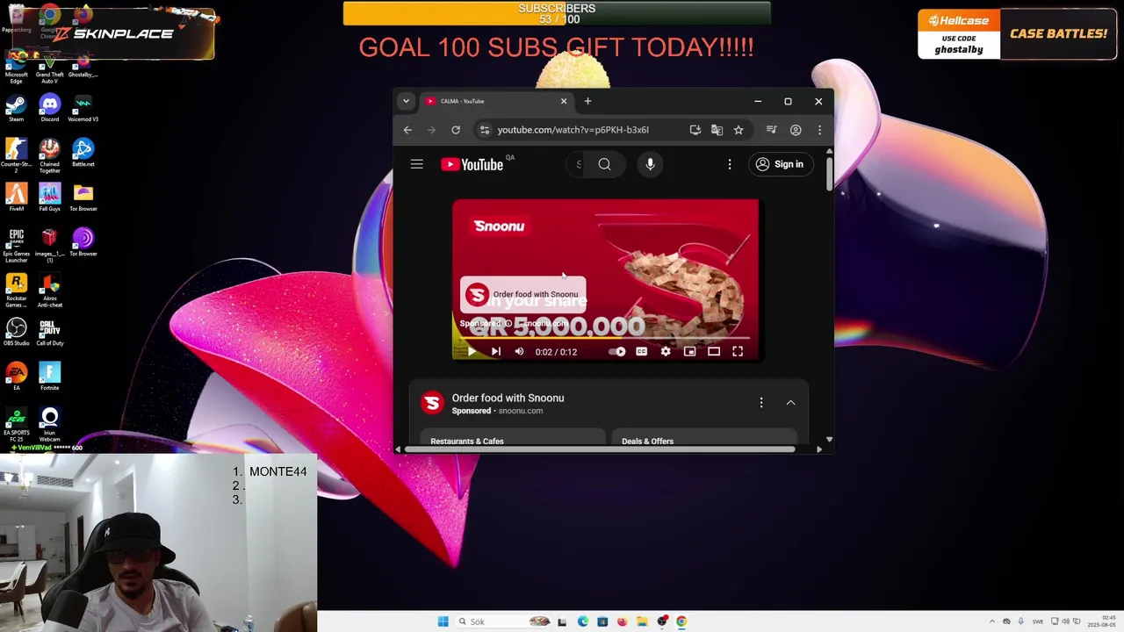1124x632 pixels.
Task: Open the Chrome profile icon
Action: pyautogui.click(x=796, y=130)
